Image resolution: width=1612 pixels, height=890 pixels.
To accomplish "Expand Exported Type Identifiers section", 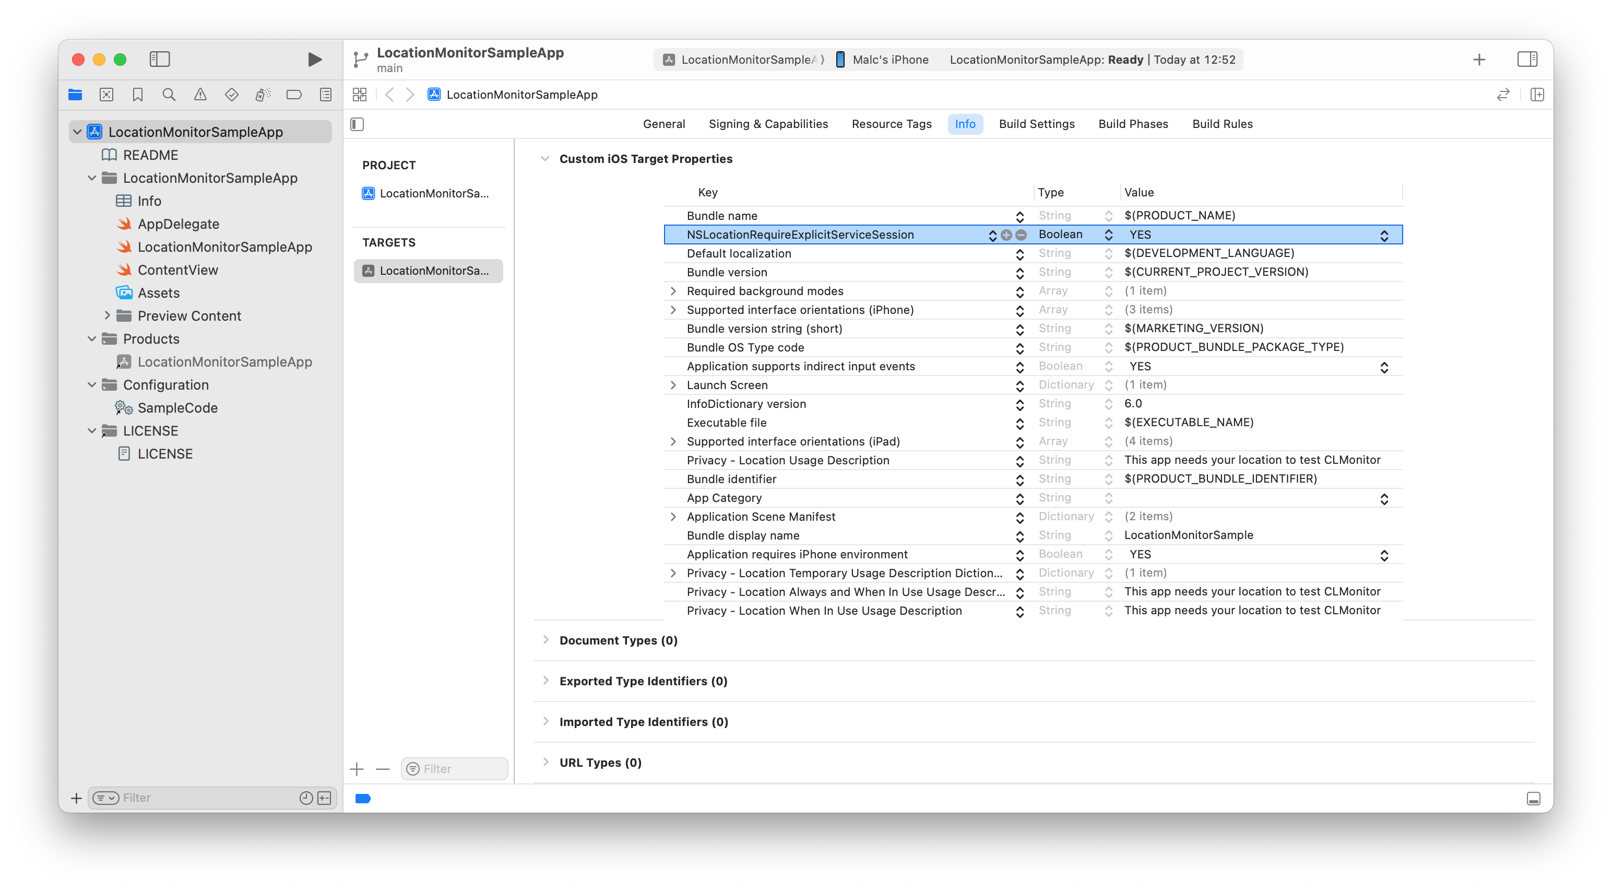I will click(546, 680).
